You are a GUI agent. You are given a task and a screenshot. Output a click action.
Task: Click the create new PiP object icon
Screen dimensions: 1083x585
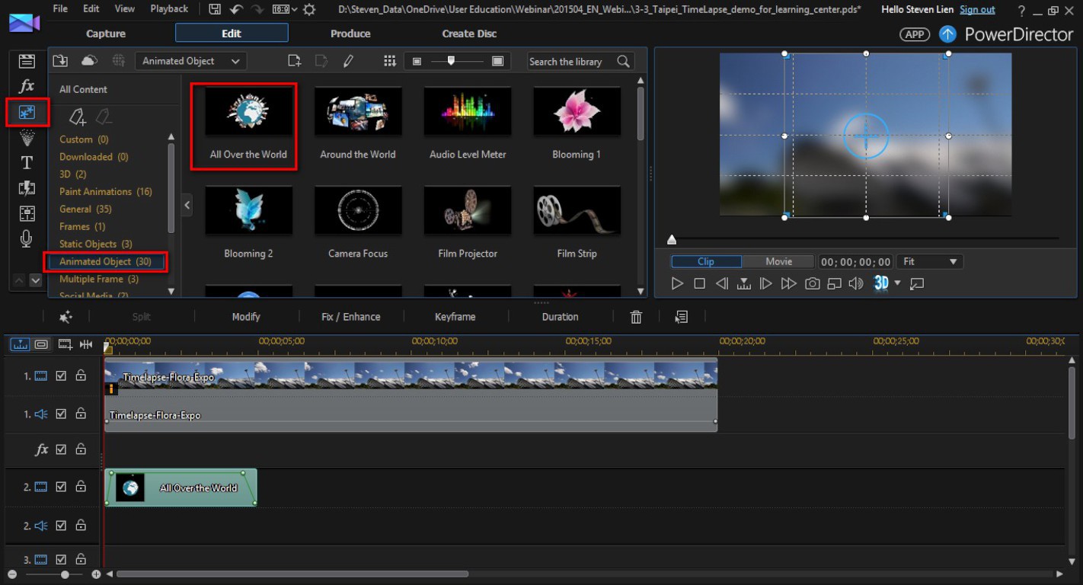294,61
